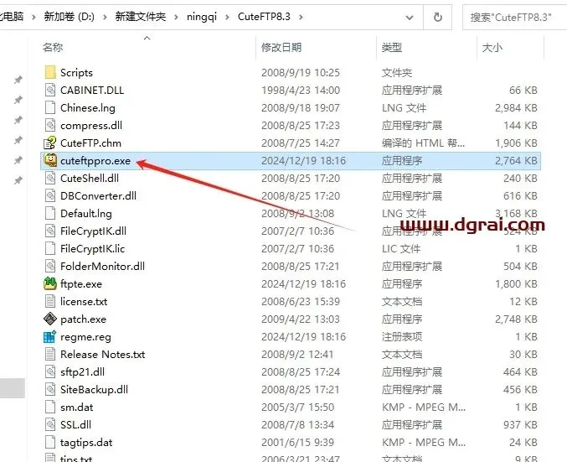Click the 1998/4/23 14:00 date of CABINET.DLL
Image resolution: width=567 pixels, height=462 pixels.
coord(301,91)
